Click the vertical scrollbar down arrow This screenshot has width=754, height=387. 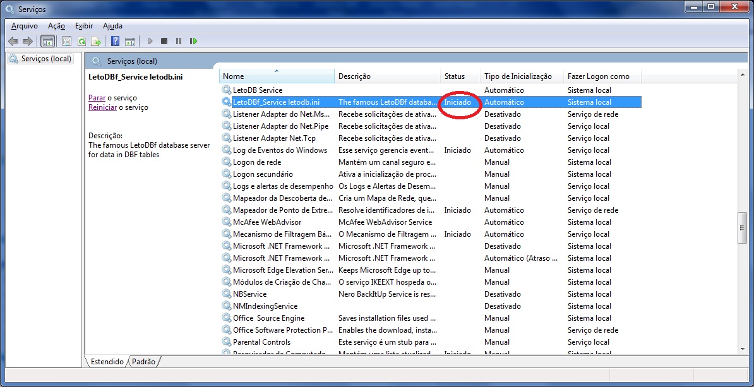(x=743, y=348)
